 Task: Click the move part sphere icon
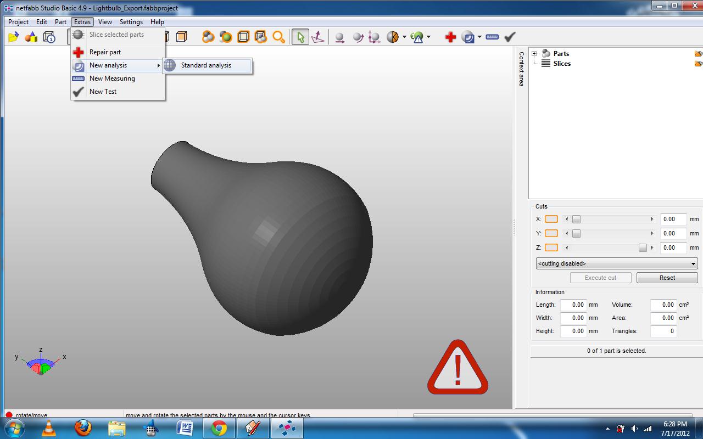tap(340, 37)
